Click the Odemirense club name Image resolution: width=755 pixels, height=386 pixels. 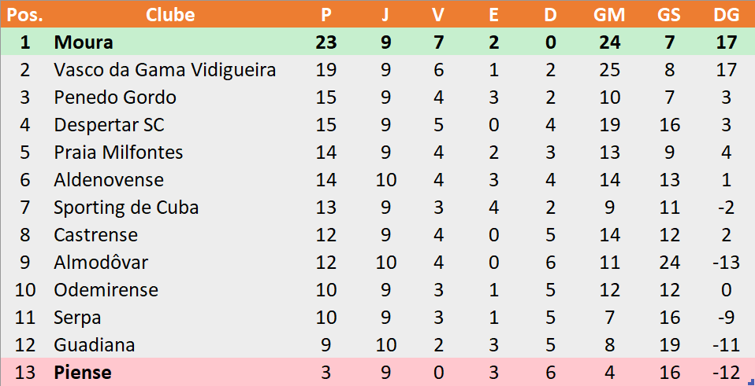(x=106, y=290)
